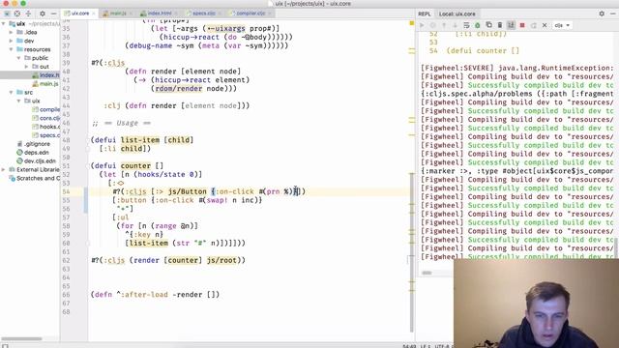Click 'list-item' in defui on line 48
Screen dimensions: 619x348
click(140, 140)
